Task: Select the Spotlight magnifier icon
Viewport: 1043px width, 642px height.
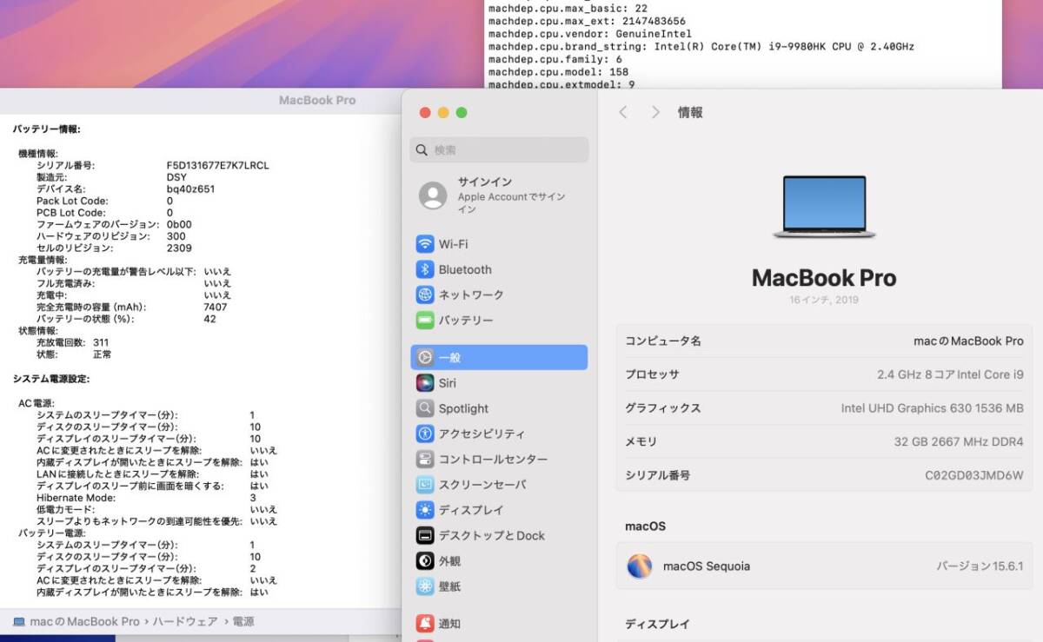Action: [425, 408]
